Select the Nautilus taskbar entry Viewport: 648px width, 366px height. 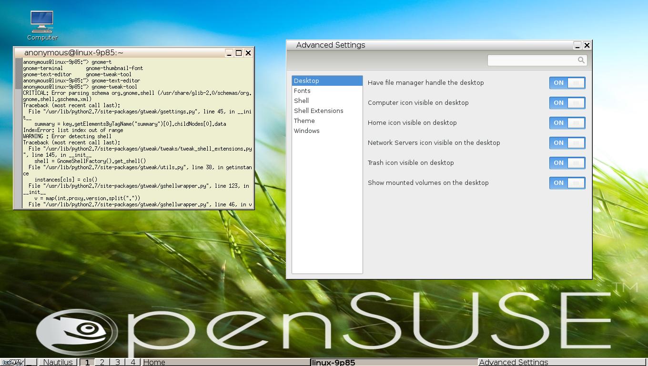57,362
